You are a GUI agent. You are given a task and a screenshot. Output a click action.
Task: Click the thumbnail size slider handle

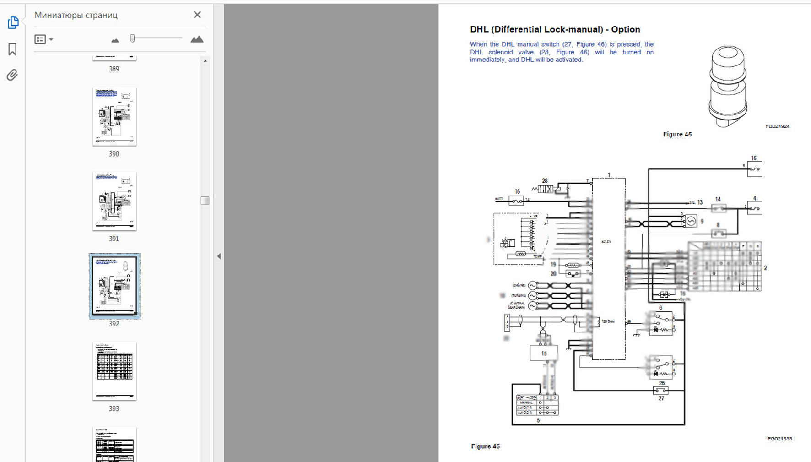132,39
